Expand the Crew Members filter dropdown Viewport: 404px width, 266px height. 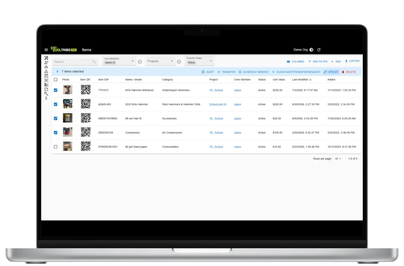[133, 61]
